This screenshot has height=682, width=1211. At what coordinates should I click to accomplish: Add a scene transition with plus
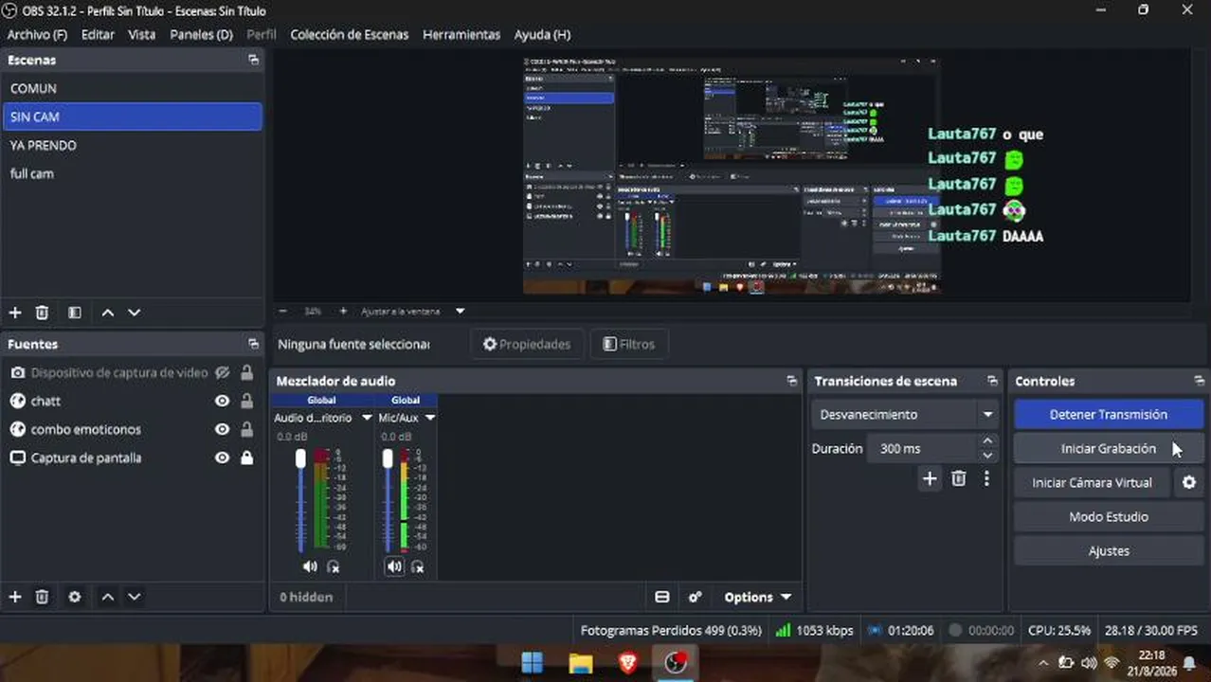pos(930,479)
